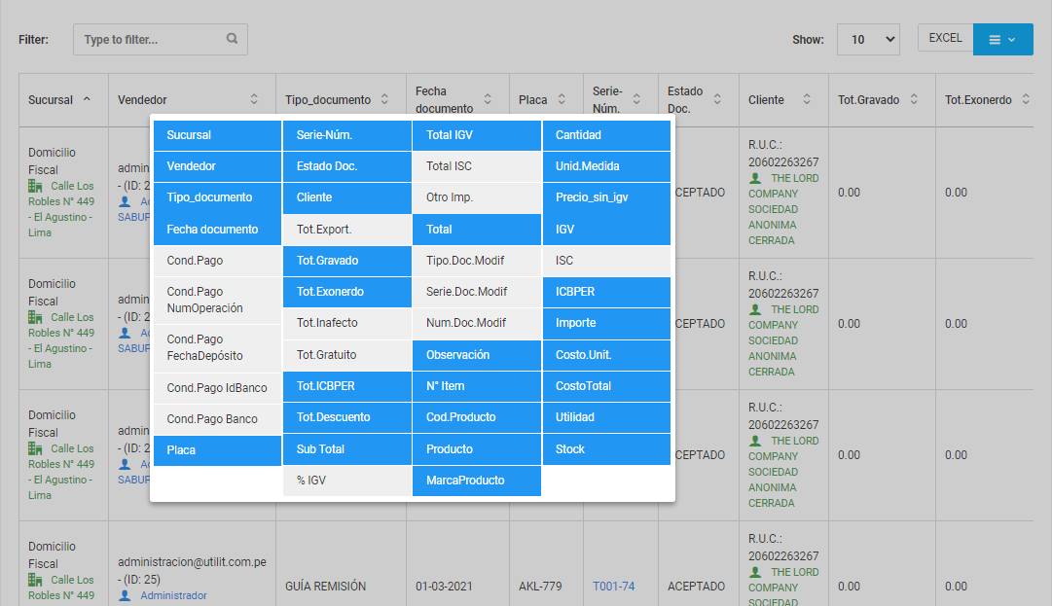Click sort icon on Tot.Gravado column

pos(913,99)
